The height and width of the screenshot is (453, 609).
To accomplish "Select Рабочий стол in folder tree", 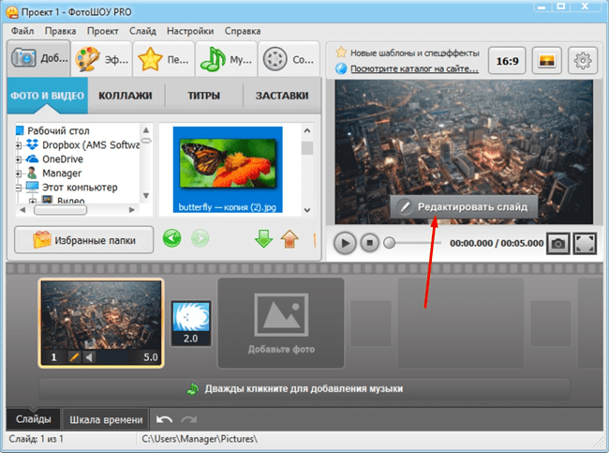I will pyautogui.click(x=58, y=130).
